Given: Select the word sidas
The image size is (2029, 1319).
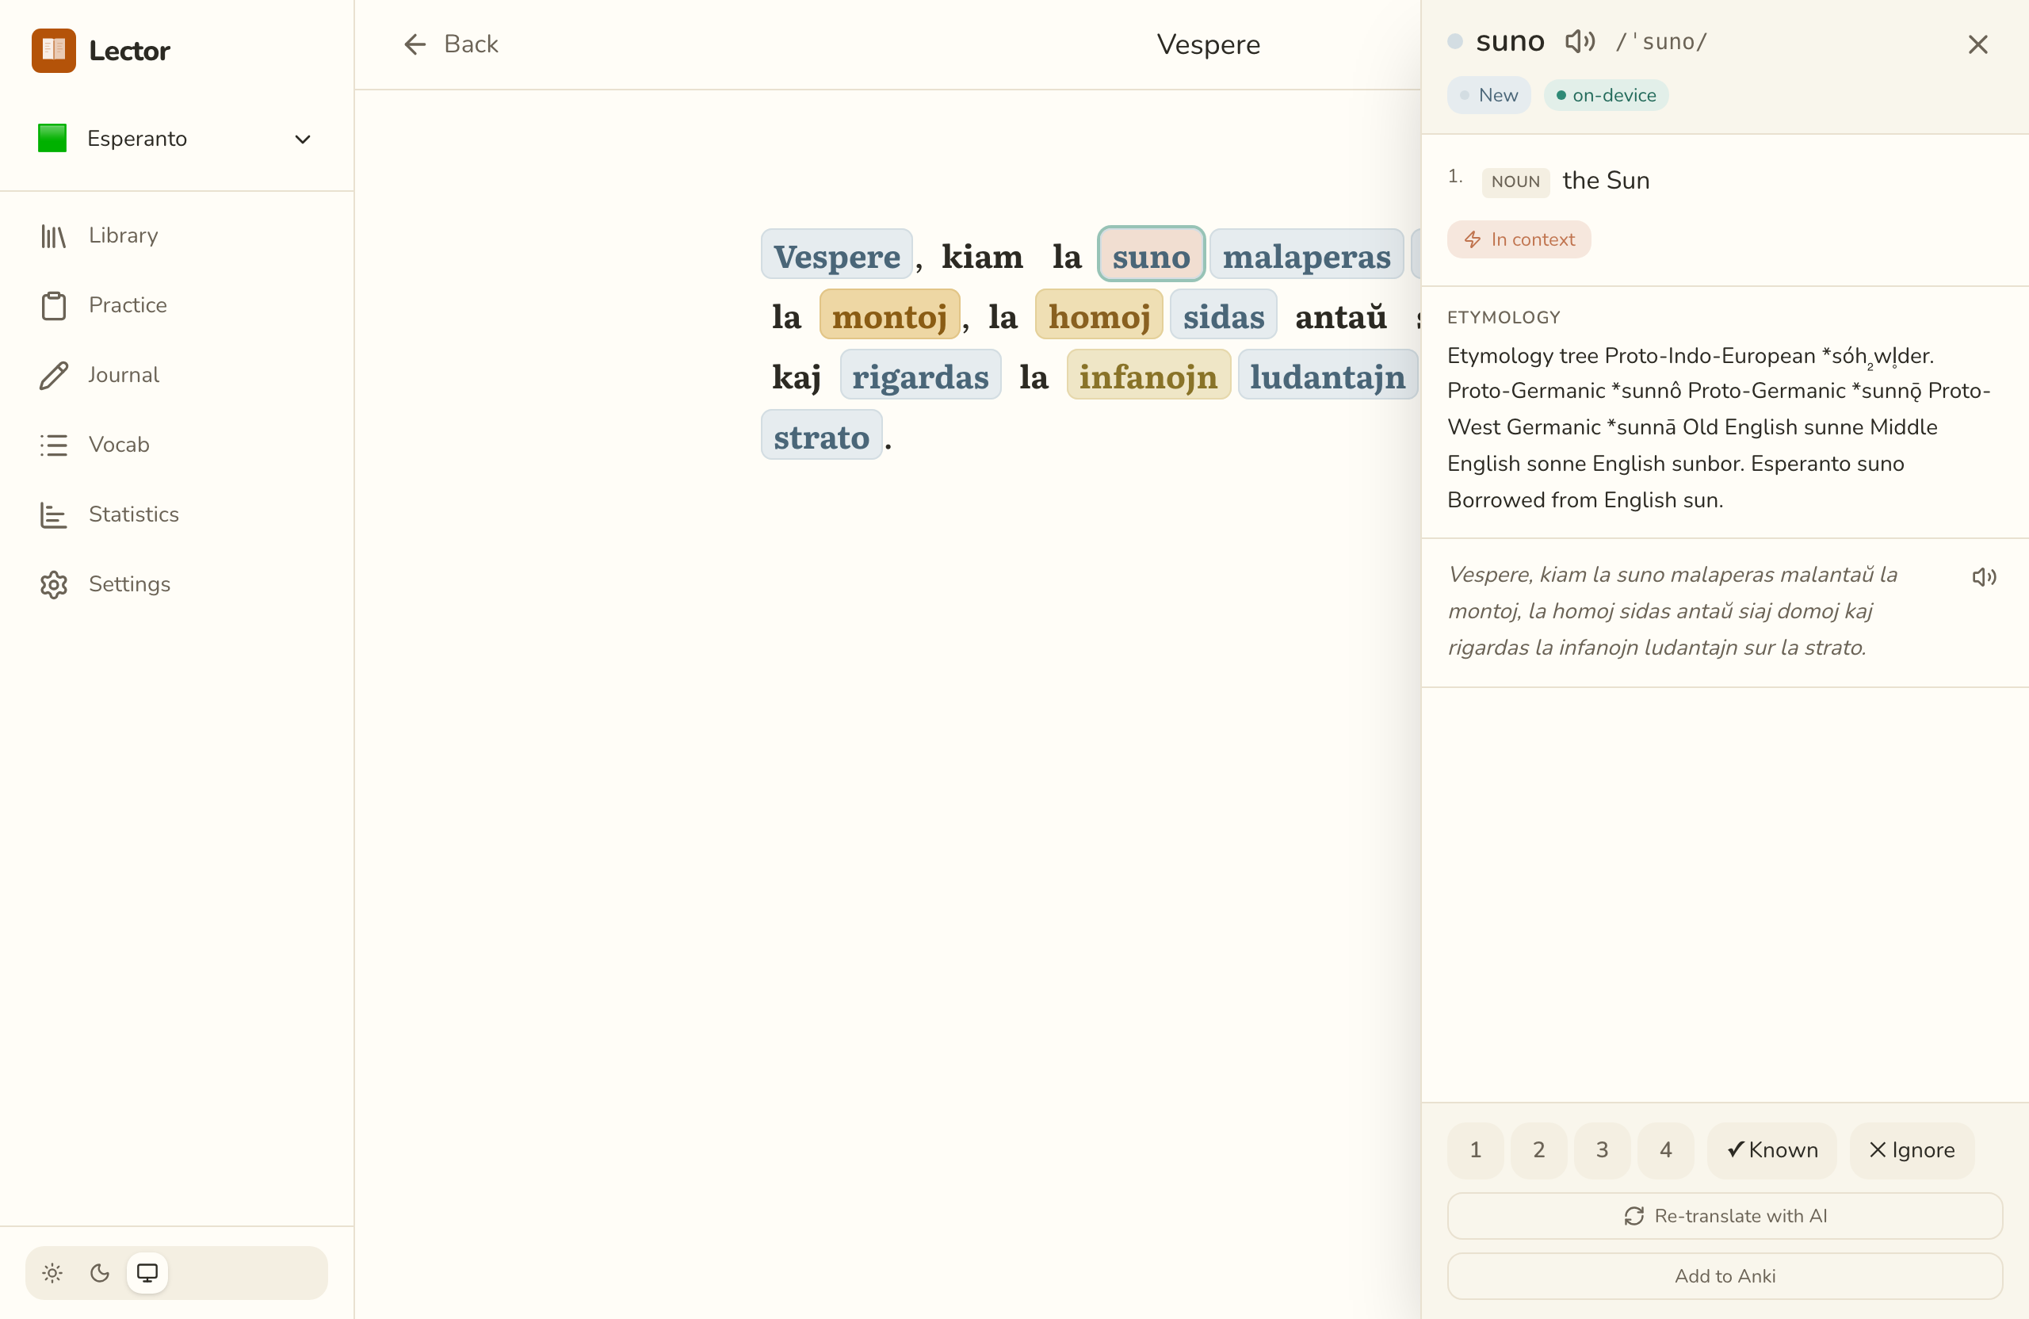Looking at the screenshot, I should (x=1224, y=315).
